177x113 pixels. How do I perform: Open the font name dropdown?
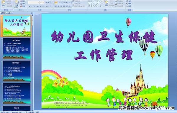point(39,2)
